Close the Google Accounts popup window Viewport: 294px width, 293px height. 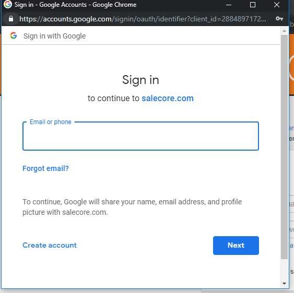pyautogui.click(x=277, y=5)
